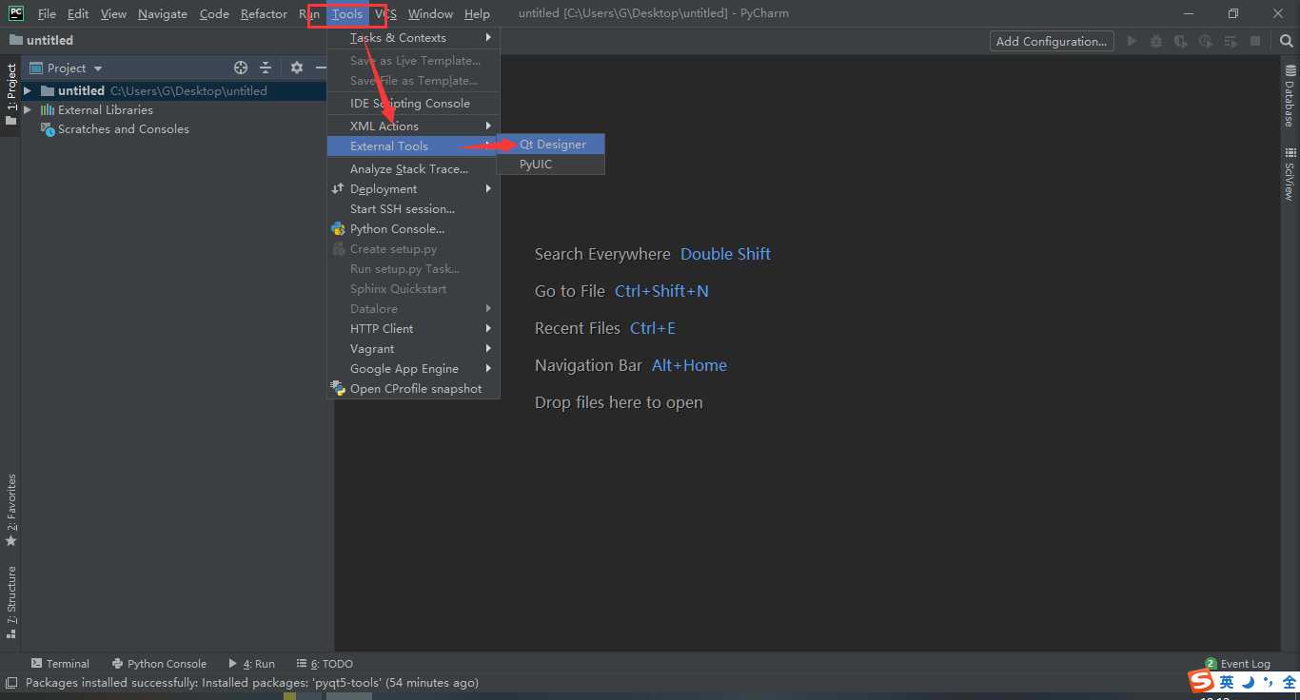Viewport: 1300px width, 700px height.
Task: Expand the External Libraries tree node
Action: click(28, 110)
